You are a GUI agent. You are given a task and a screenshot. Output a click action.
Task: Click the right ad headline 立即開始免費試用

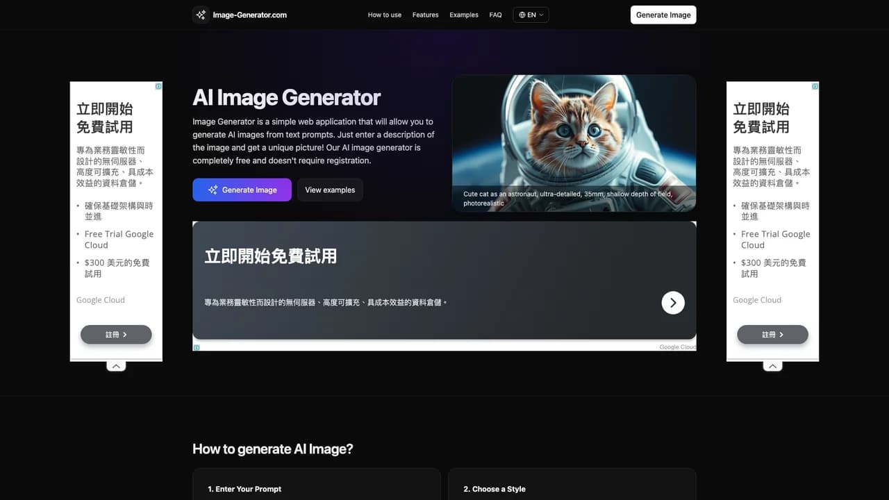(761, 117)
